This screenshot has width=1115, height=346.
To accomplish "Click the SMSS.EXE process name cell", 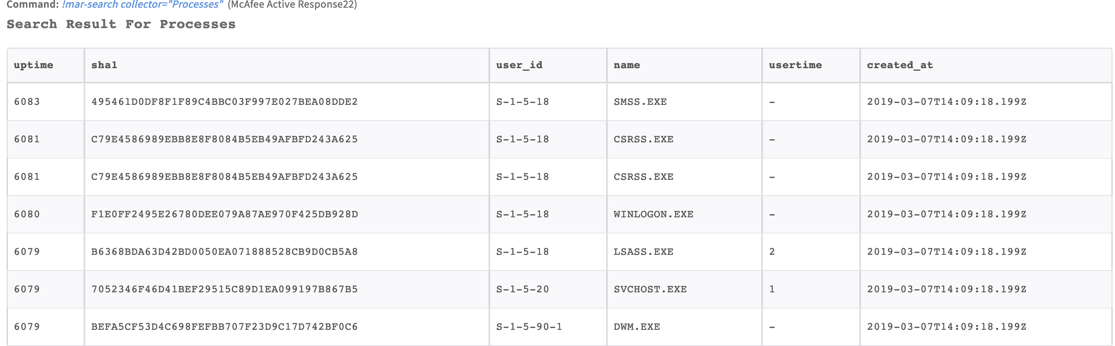I will (640, 102).
